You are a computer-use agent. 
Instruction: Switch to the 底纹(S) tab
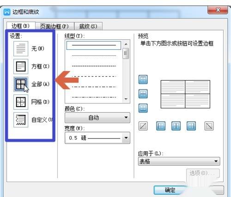[88, 26]
